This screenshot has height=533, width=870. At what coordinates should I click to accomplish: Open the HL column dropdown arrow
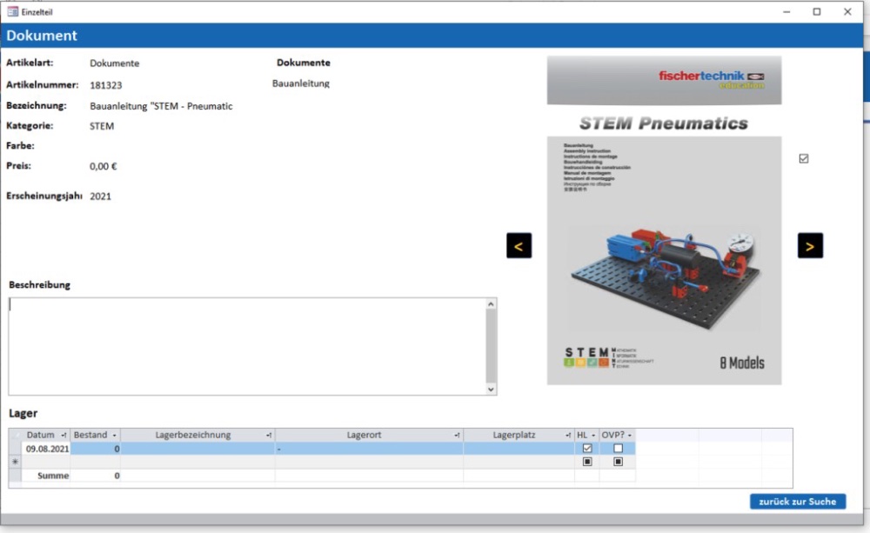pos(593,436)
